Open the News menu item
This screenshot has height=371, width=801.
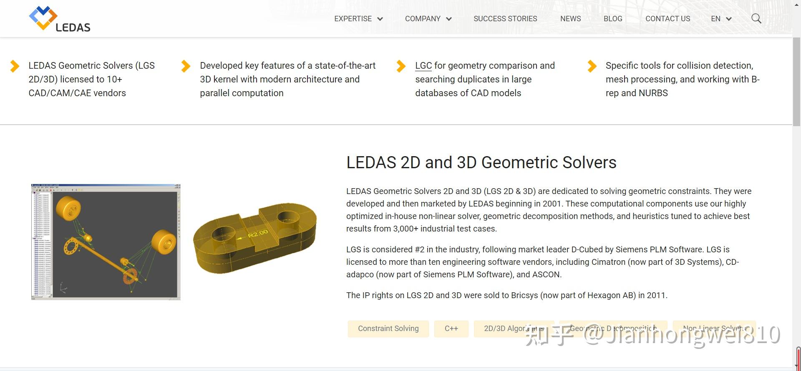coord(570,19)
